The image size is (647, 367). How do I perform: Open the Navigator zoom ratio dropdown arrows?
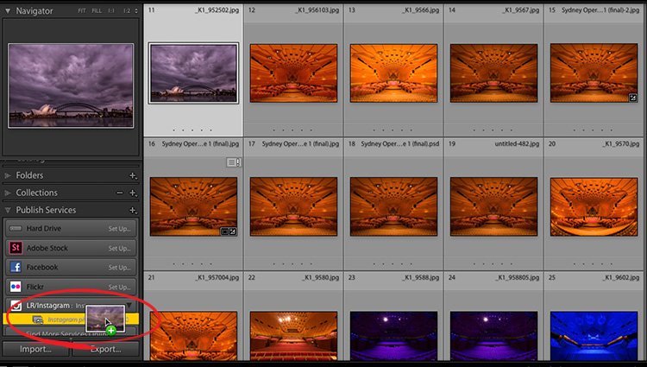point(136,11)
